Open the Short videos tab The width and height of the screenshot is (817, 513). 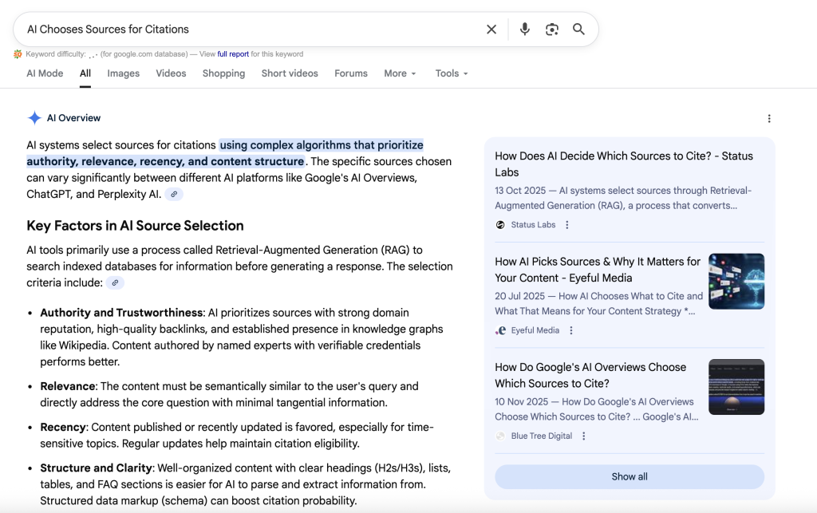tap(290, 73)
